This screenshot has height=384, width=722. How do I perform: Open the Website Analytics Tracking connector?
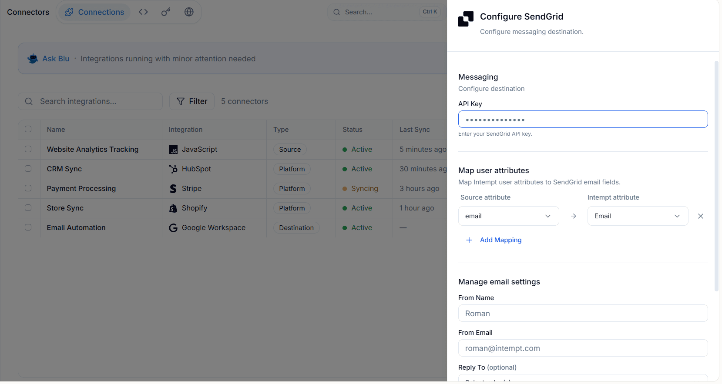pyautogui.click(x=93, y=149)
